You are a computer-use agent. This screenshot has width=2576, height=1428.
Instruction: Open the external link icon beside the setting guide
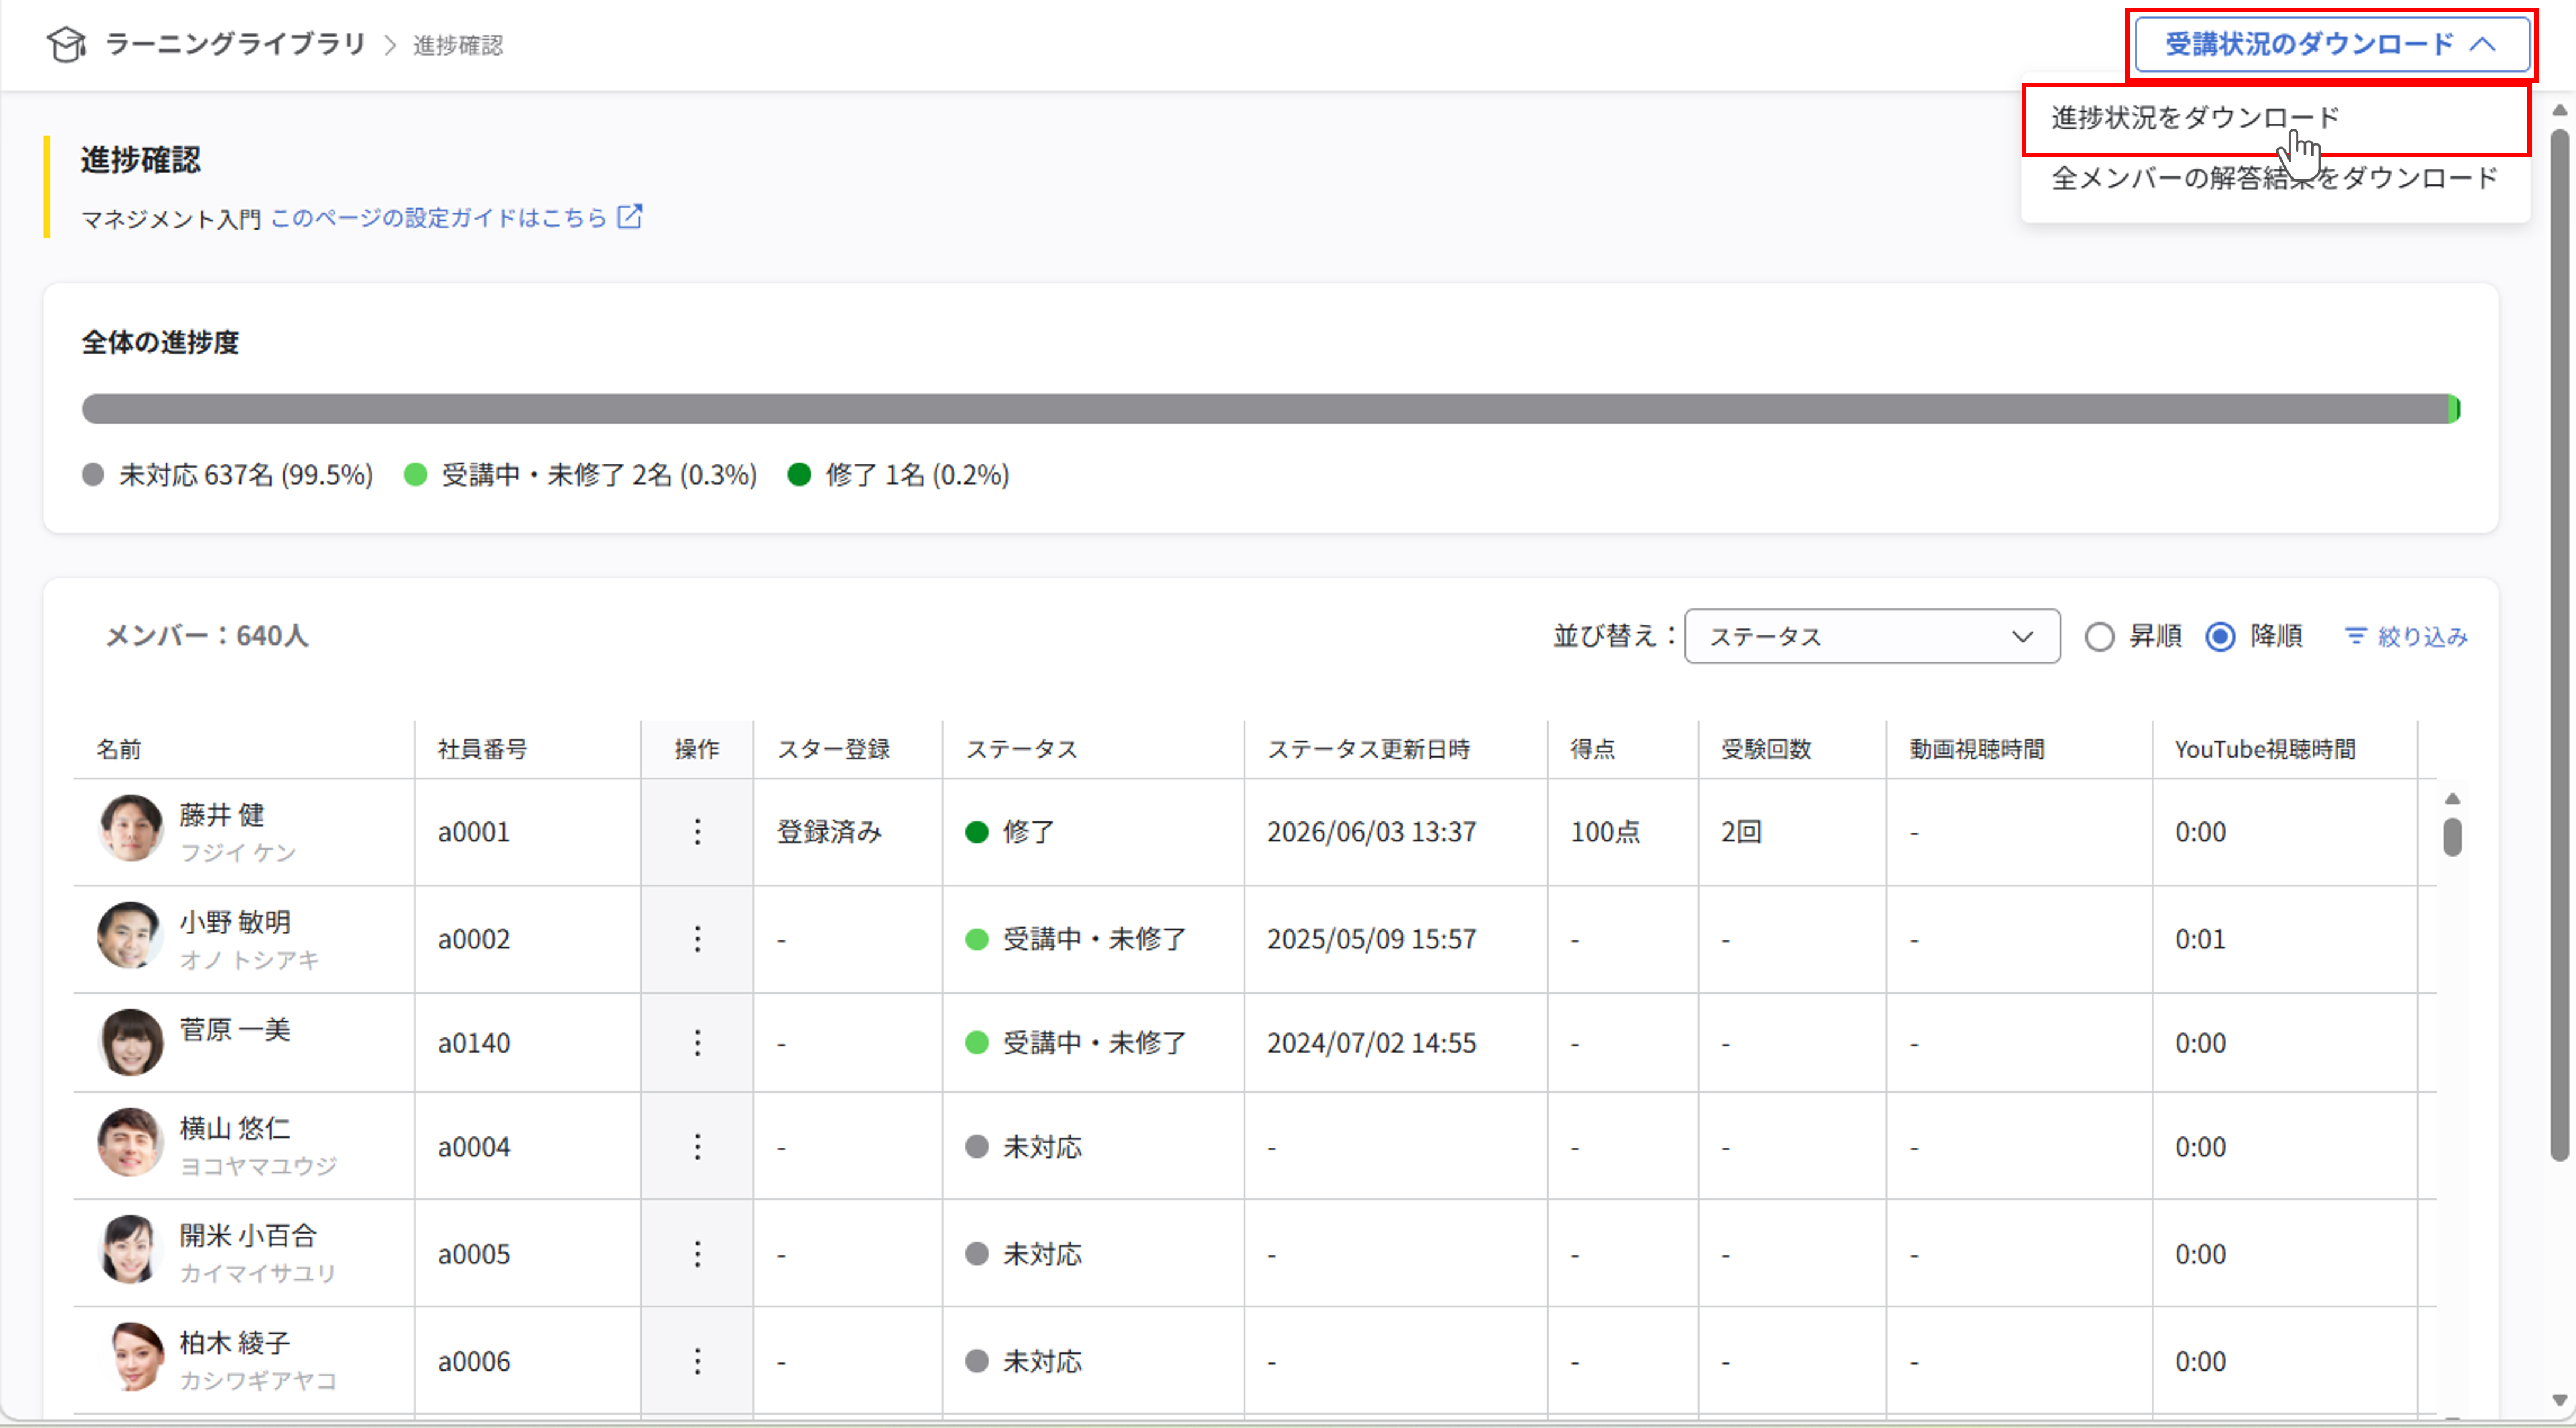click(x=630, y=216)
